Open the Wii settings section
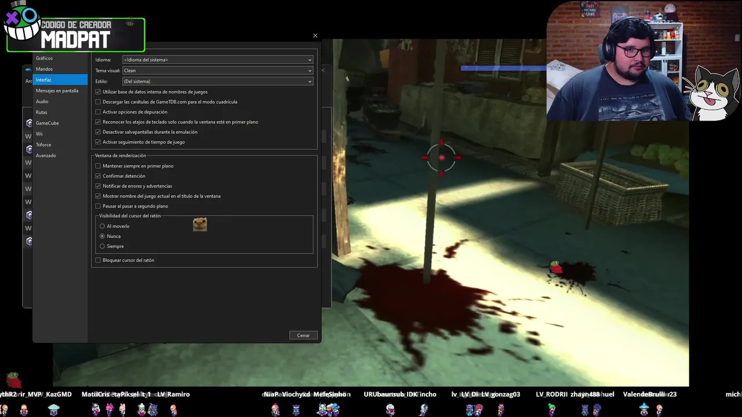The width and height of the screenshot is (742, 417). point(60,134)
